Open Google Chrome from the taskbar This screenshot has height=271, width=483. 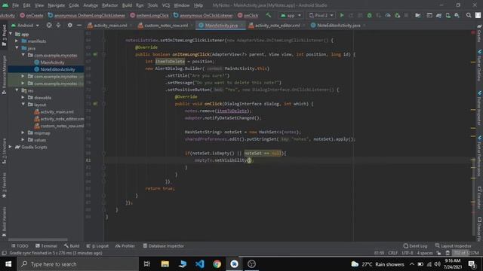217,264
